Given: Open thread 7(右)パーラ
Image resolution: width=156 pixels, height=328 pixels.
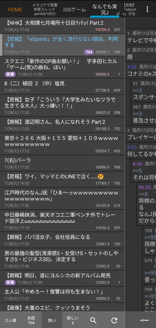Looking at the screenshot, I should [62, 163].
